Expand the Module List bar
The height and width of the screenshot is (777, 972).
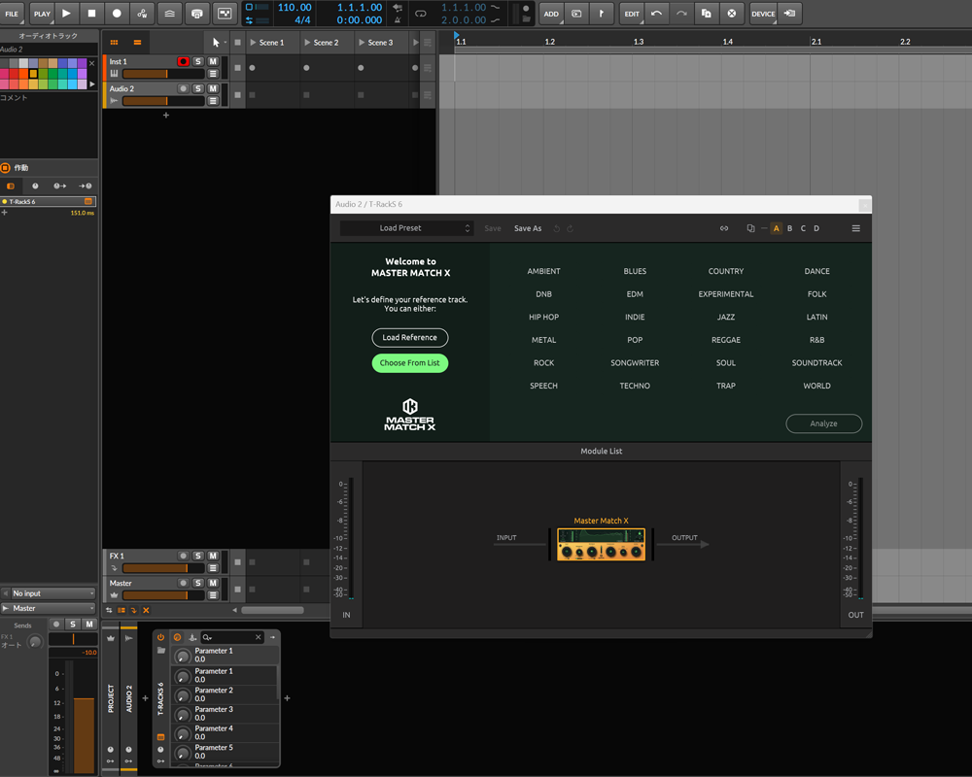[602, 451]
